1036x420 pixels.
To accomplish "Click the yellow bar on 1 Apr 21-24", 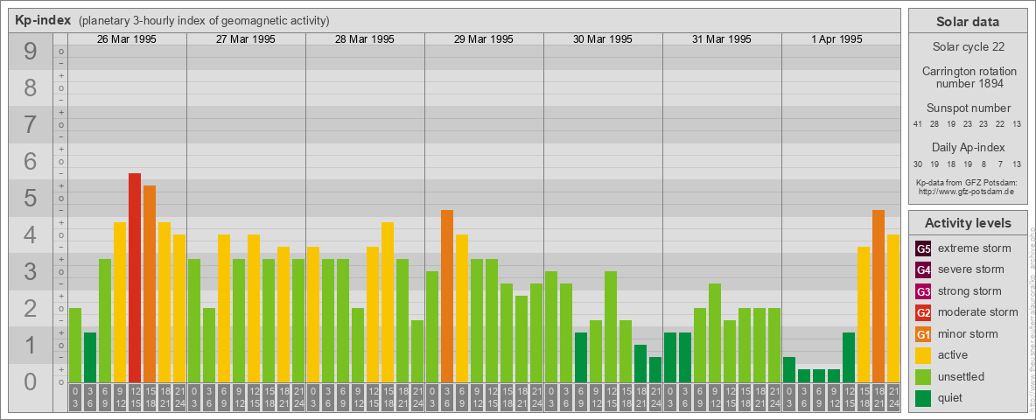I will click(893, 308).
